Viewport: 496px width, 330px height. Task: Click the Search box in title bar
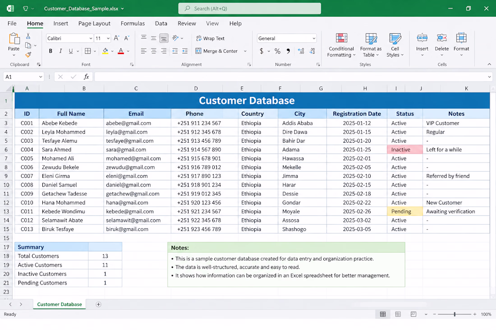pos(250,9)
